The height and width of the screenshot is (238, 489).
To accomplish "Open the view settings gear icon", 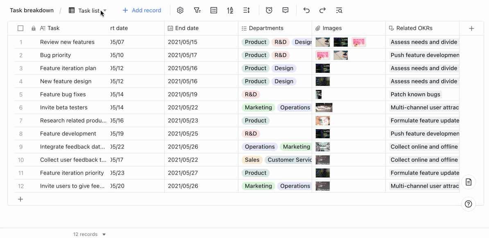I will 180,10.
